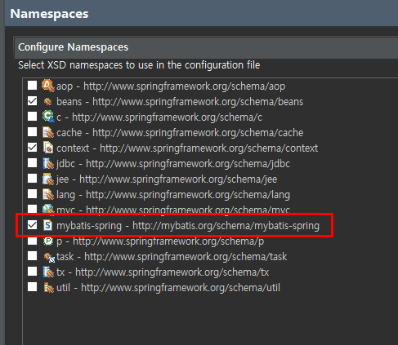Screen dimensions: 398x345
Task: Click the aop namespace icon
Action: click(48, 86)
